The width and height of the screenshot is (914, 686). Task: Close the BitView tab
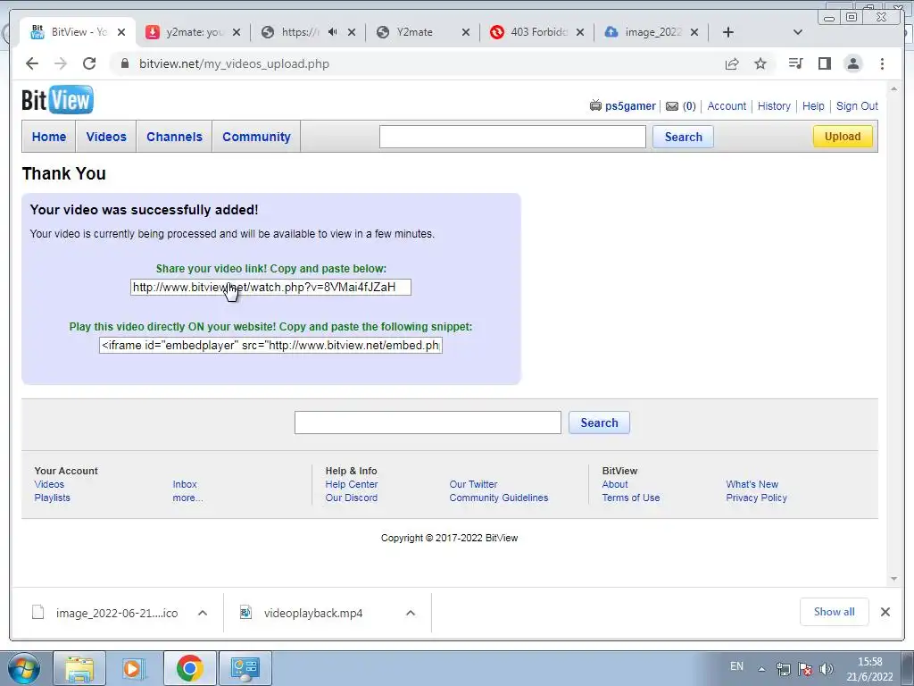[x=121, y=32]
